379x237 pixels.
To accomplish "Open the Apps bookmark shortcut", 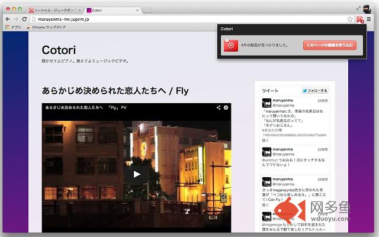I will tap(13, 27).
